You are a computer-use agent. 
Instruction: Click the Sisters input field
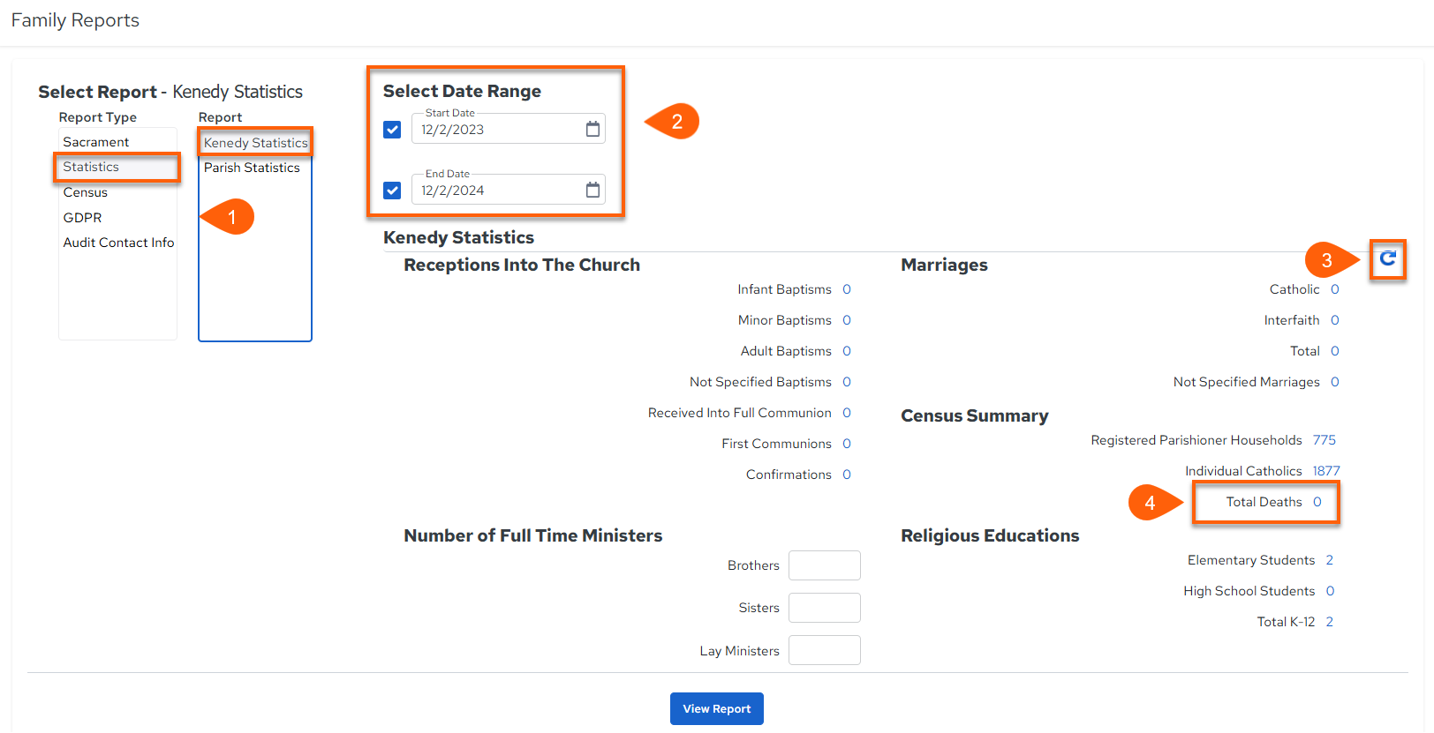click(825, 608)
